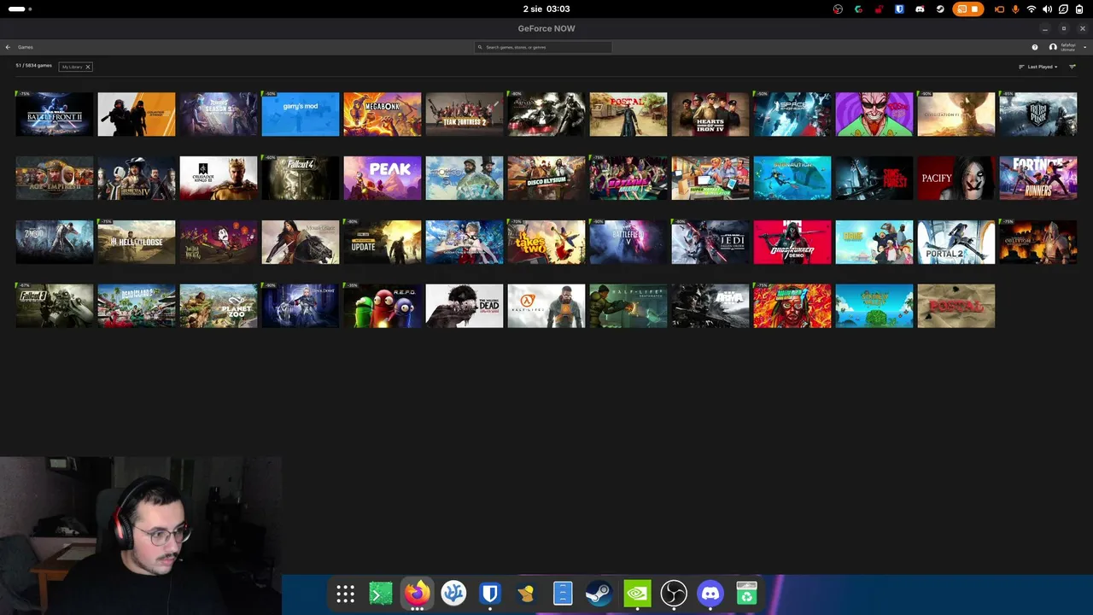Screen dimensions: 1093x615
Task: Remove the My Library filter chip
Action: 87,67
